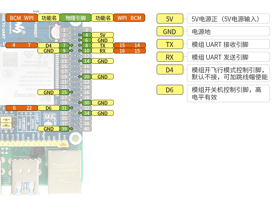Click the GND label on pin 39
Screen dimensions: 277x211
[x=48, y=129]
